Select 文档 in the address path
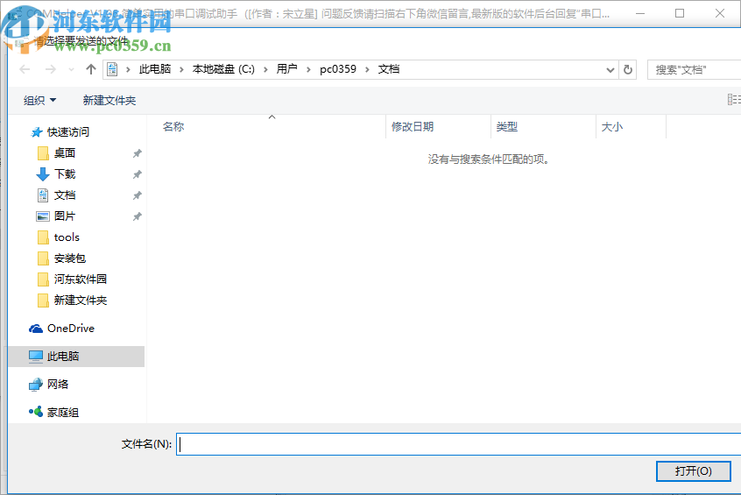 point(389,69)
